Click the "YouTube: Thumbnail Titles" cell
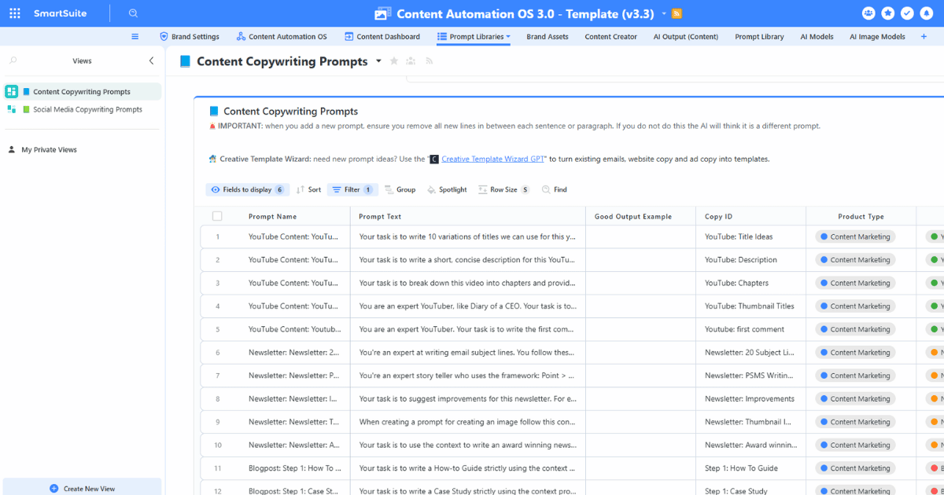 (750, 306)
